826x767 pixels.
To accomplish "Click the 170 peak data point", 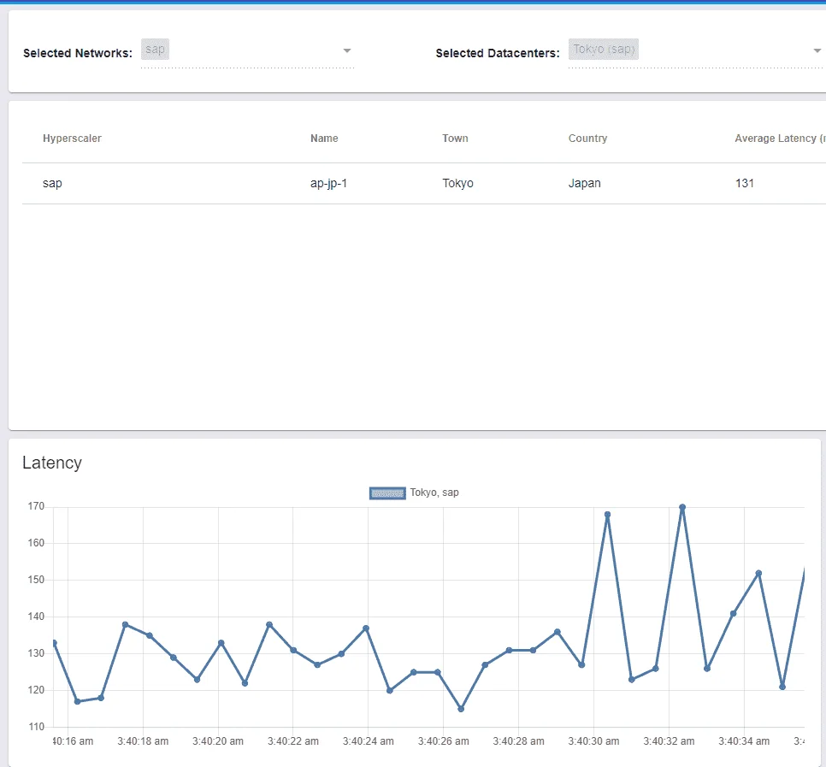I will 682,507.
